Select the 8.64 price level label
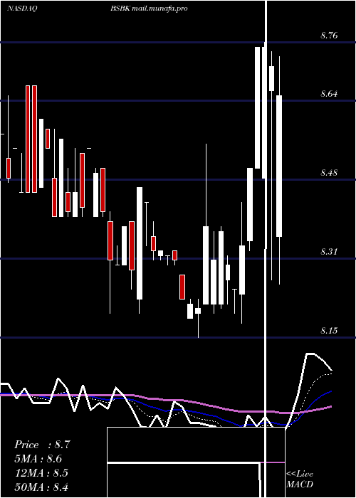Viewport: 356px width, 498px height. (329, 94)
